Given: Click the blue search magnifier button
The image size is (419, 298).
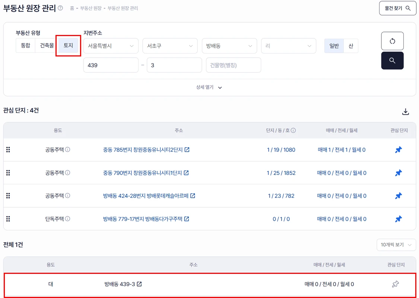Looking at the screenshot, I should click(392, 61).
